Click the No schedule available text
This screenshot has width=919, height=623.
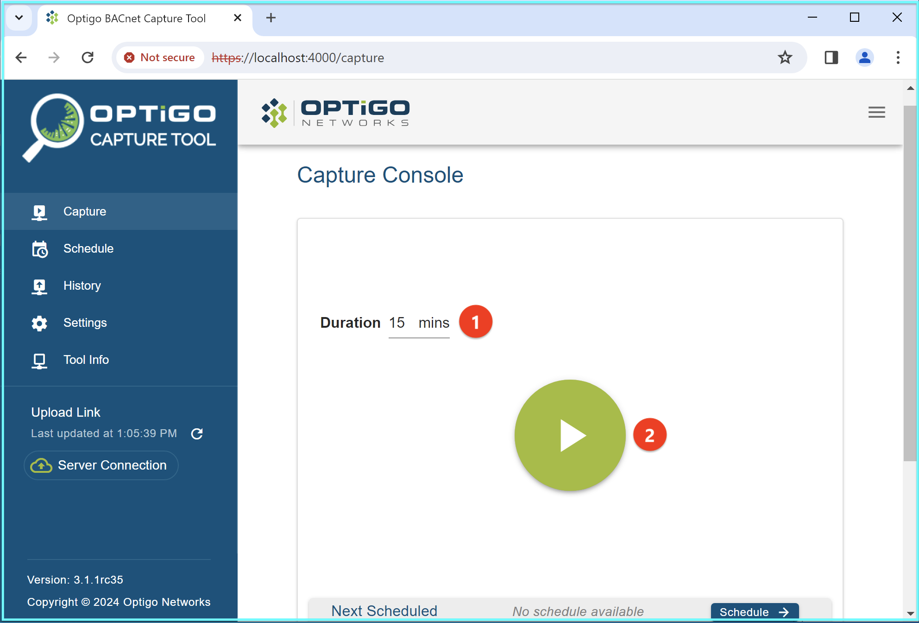click(578, 611)
